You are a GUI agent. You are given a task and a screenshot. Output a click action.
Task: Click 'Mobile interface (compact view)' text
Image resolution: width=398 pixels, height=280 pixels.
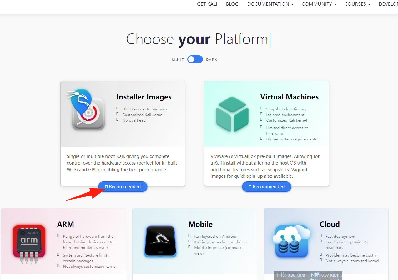coord(218,251)
